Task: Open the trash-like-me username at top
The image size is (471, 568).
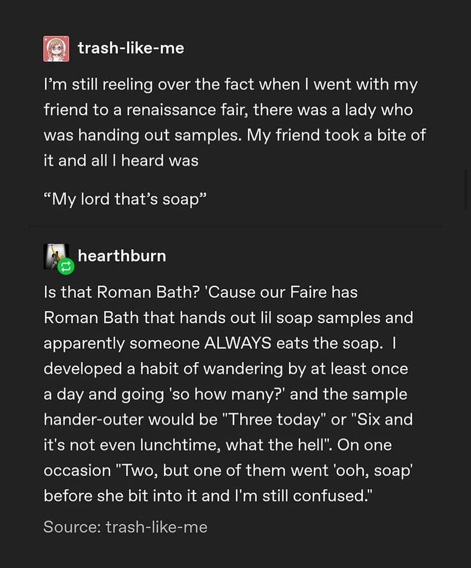Action: click(131, 48)
